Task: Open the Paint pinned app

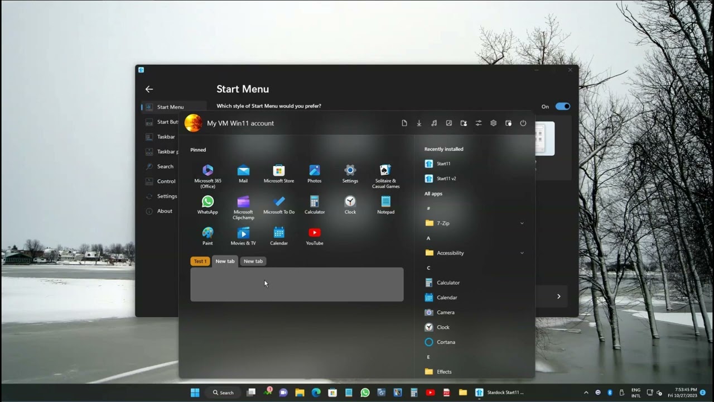Action: (208, 236)
